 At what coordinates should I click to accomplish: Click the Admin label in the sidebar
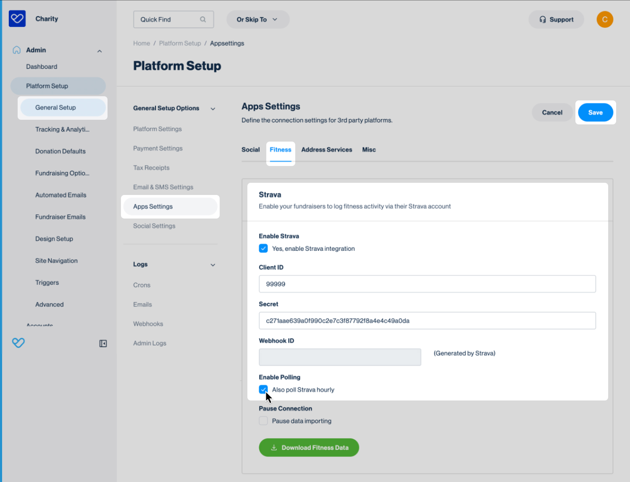36,50
